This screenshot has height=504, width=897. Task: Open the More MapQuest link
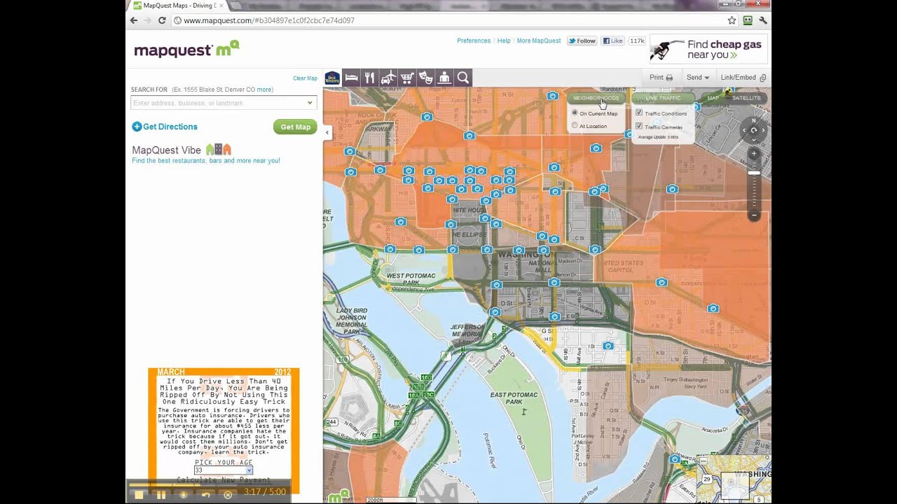click(x=539, y=41)
